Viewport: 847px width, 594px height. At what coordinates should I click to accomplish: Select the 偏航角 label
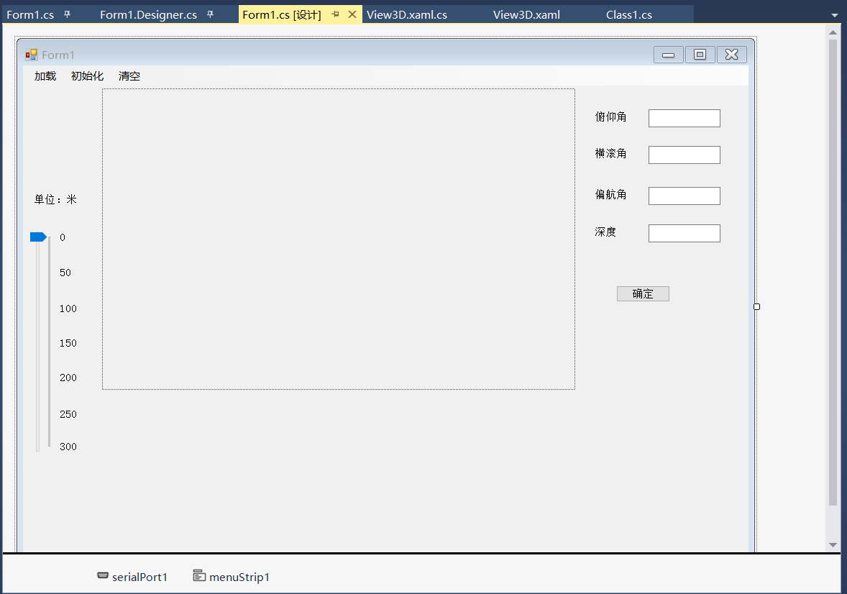611,195
